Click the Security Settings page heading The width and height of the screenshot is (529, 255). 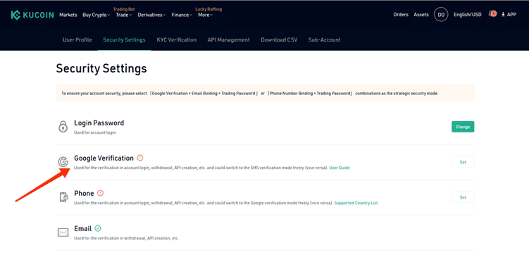click(x=101, y=68)
